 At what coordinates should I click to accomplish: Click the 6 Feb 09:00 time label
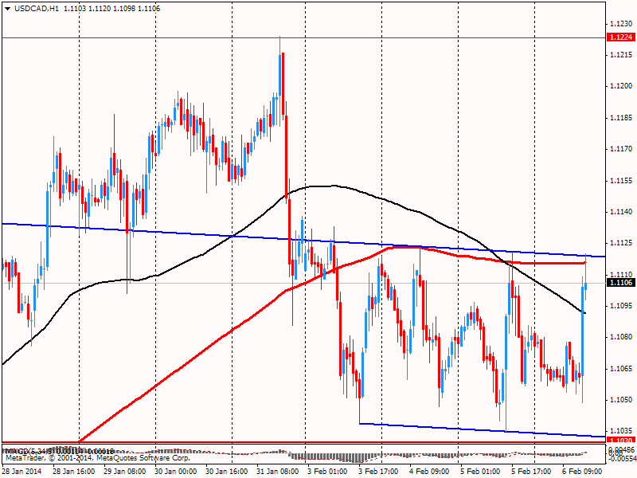coord(582,472)
